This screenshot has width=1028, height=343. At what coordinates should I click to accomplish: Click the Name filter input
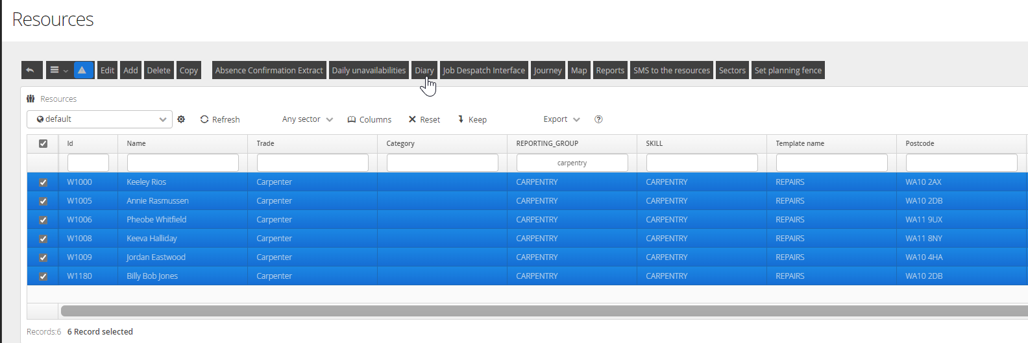[x=183, y=163]
